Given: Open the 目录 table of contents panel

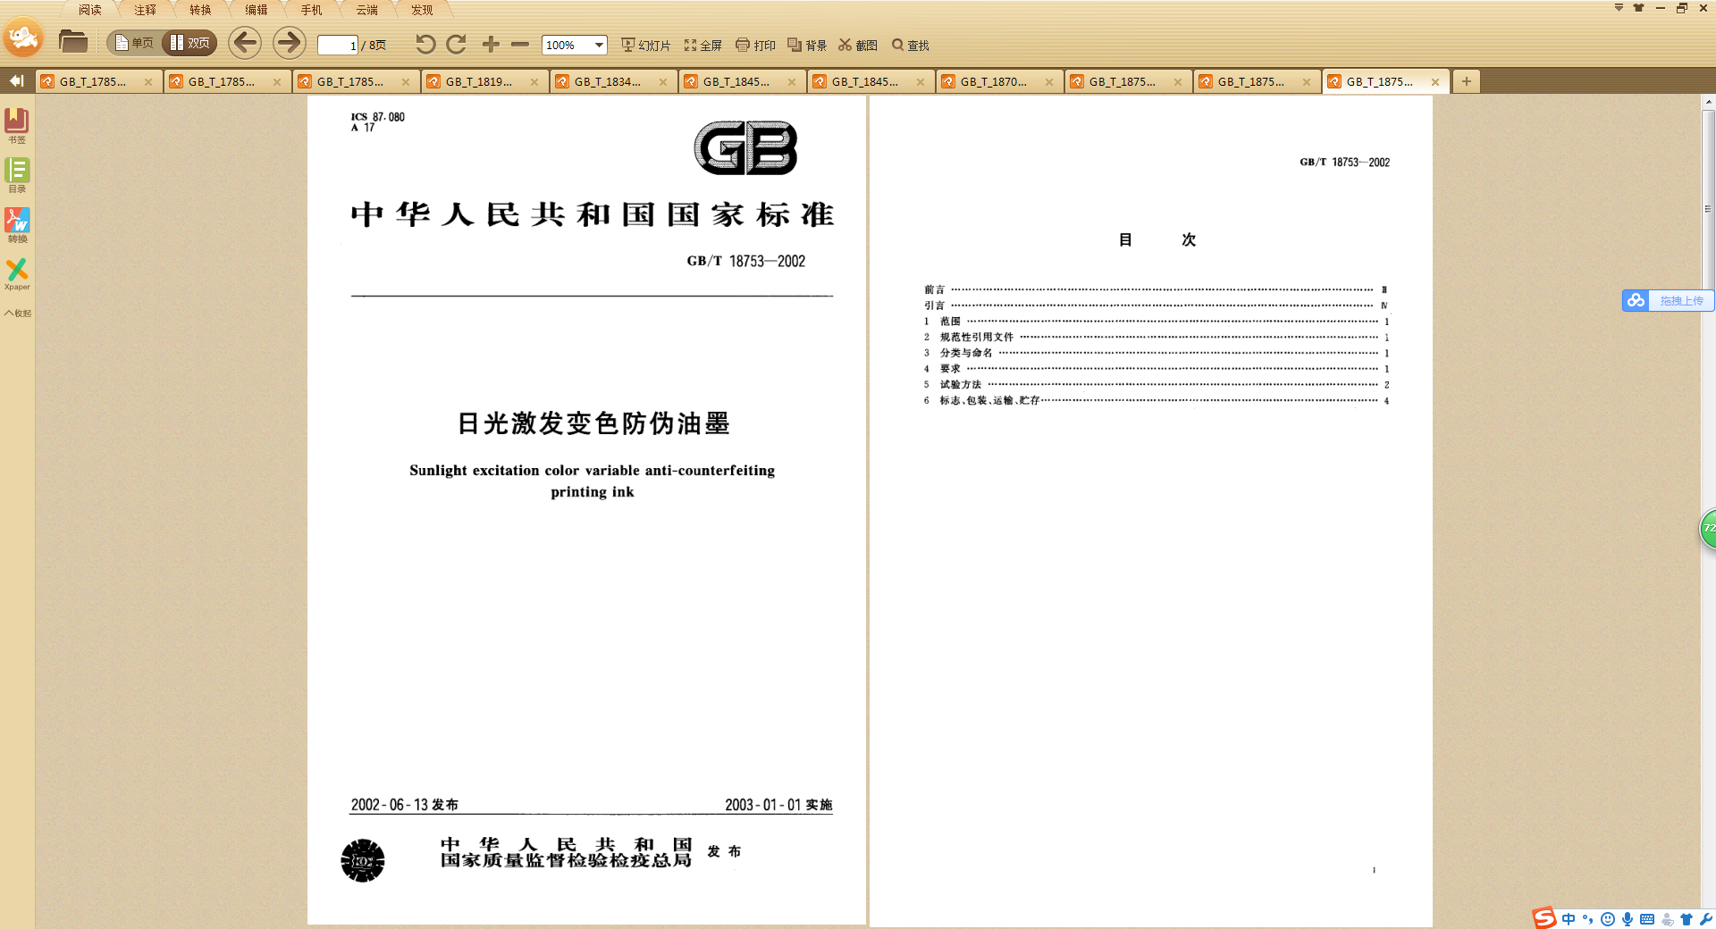Looking at the screenshot, I should click(17, 174).
